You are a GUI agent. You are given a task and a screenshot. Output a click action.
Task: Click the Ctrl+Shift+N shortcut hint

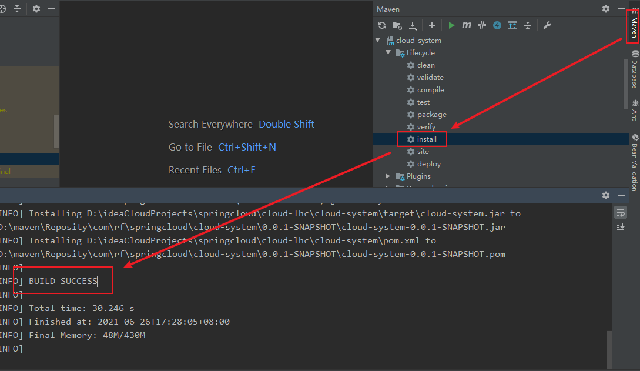coord(247,147)
